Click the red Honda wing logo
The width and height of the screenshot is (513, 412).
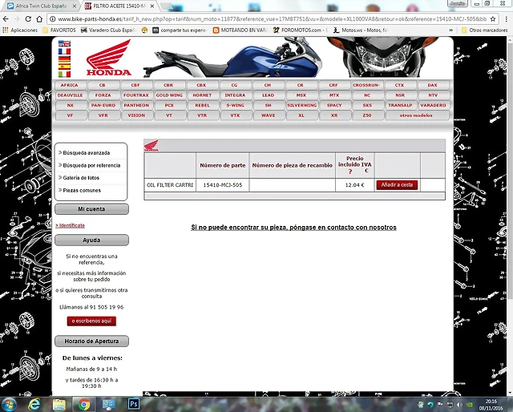click(109, 58)
